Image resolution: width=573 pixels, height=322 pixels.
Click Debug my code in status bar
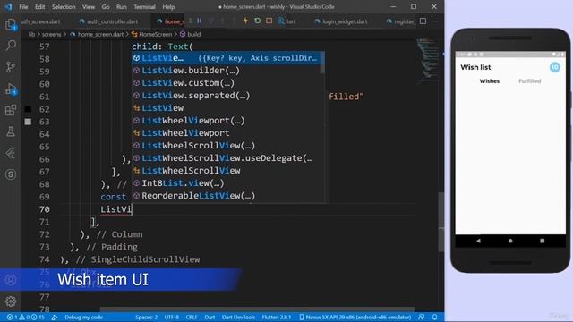(x=83, y=318)
